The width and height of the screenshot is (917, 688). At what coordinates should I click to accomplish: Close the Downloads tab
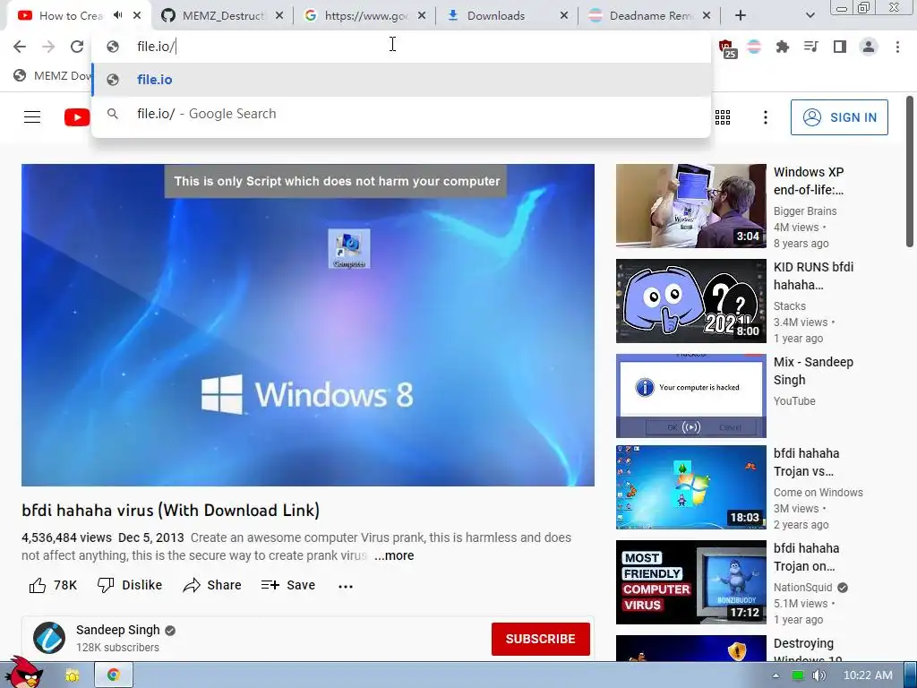[564, 15]
